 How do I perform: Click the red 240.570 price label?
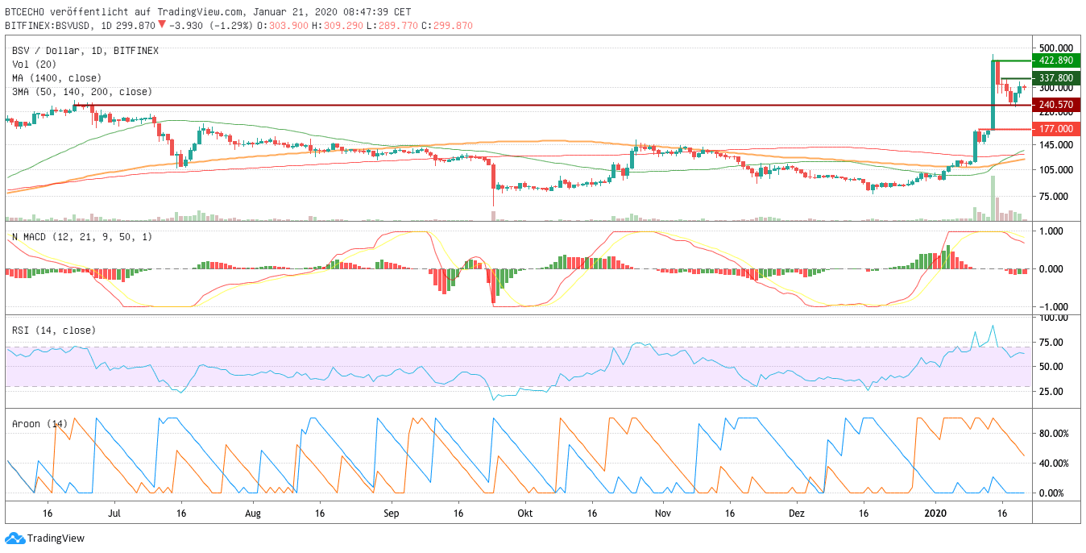pos(1055,105)
